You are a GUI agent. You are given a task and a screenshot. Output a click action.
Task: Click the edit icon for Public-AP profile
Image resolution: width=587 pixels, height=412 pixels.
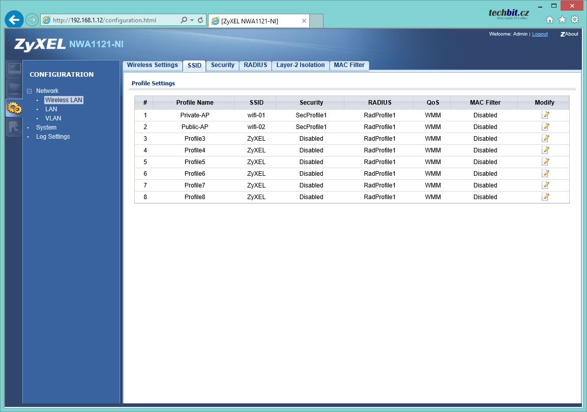tap(545, 127)
